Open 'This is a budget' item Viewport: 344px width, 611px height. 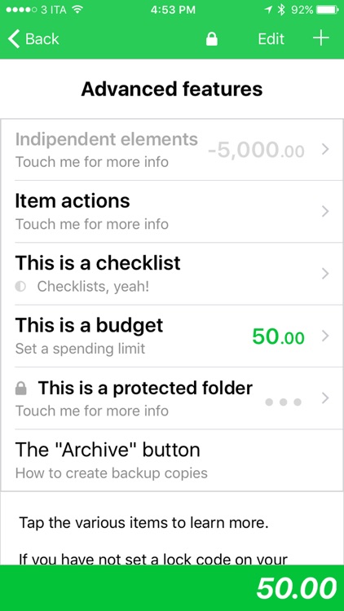click(172, 336)
